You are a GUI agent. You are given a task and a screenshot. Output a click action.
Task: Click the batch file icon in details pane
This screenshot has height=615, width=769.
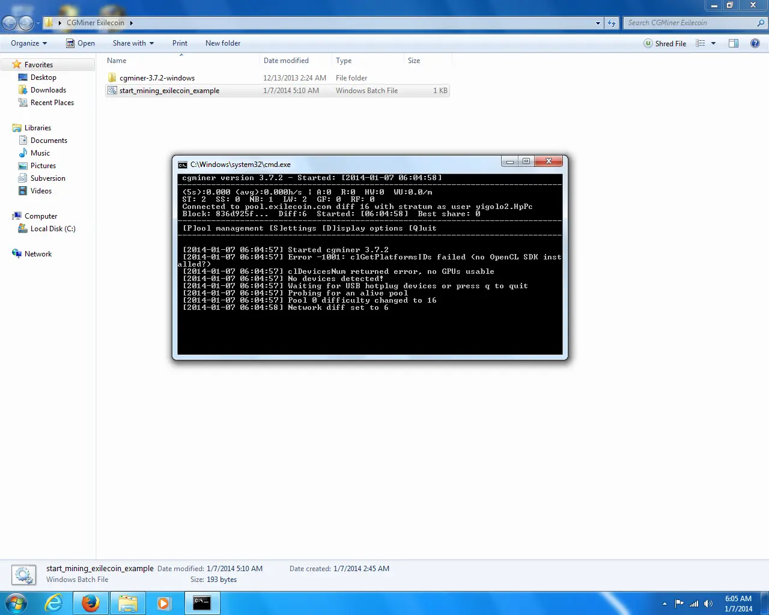23,575
